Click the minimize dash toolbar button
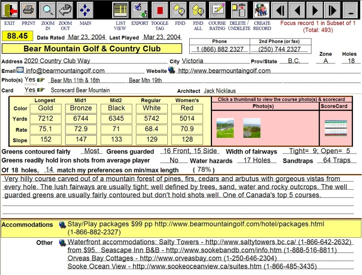Screen dimensions: 362x275 coord(351,10)
